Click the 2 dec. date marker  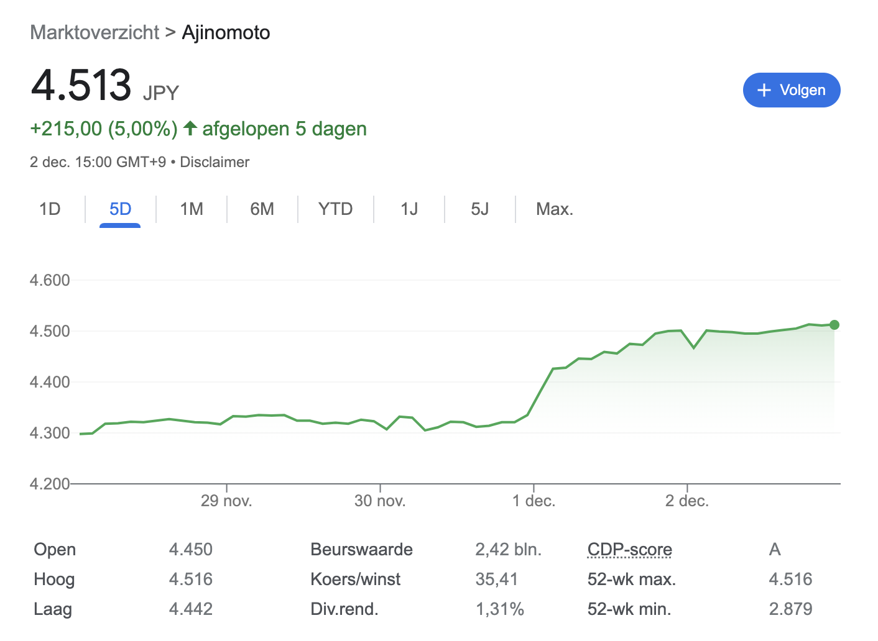click(686, 501)
